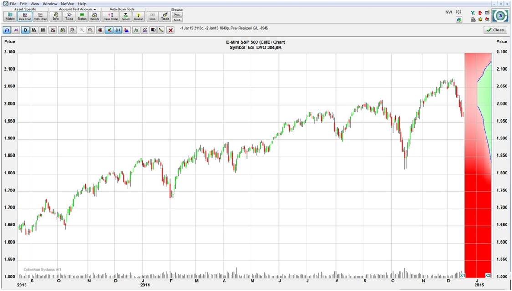Click the Prev browse button

click(x=177, y=15)
